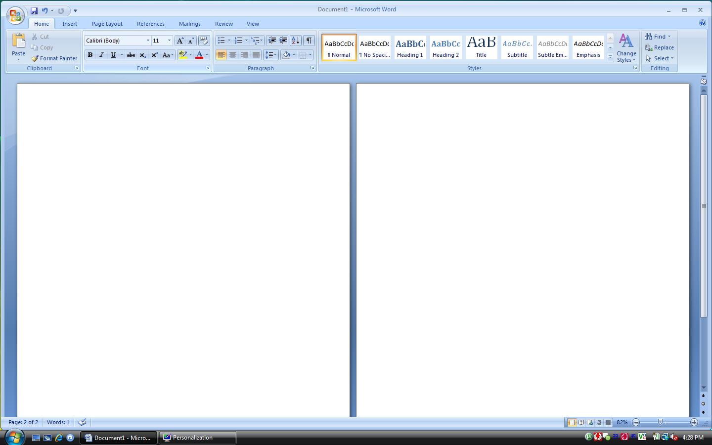
Task: Expand the numbering list dropdown
Action: click(x=246, y=41)
